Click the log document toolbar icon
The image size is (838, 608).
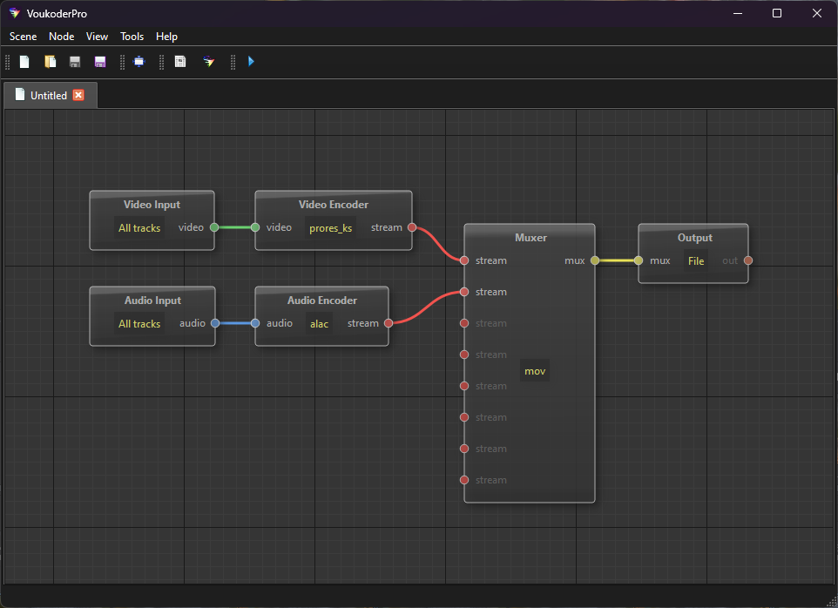(x=180, y=62)
